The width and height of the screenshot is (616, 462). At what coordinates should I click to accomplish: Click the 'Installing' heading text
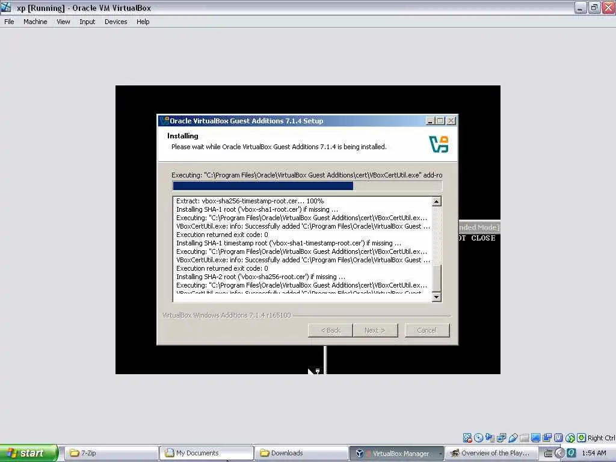(x=183, y=136)
